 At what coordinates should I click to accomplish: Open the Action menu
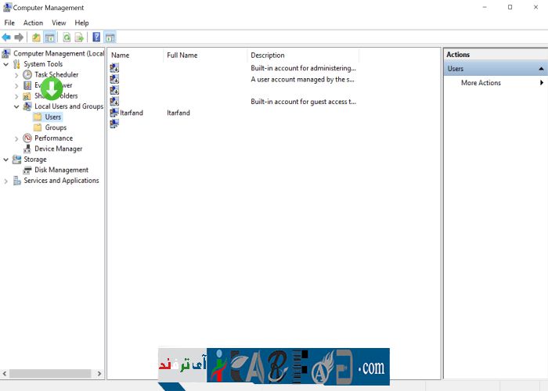point(33,23)
